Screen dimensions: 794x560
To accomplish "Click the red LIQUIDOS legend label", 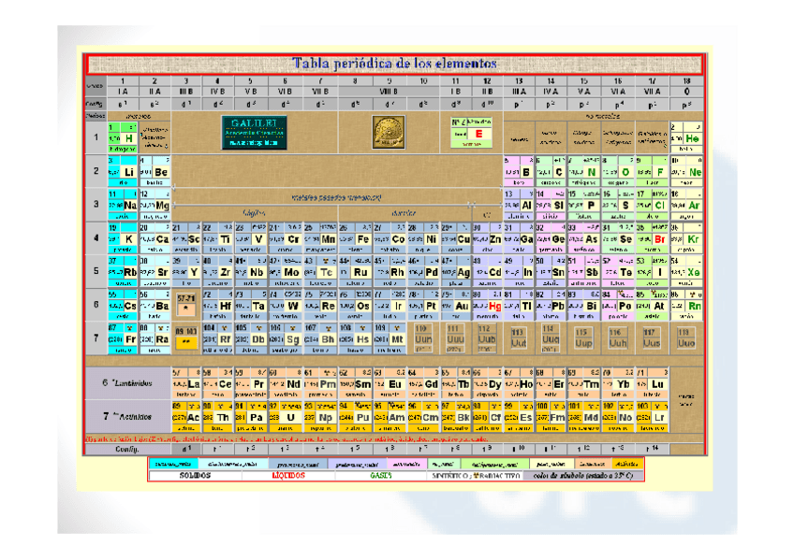I will click(x=287, y=476).
